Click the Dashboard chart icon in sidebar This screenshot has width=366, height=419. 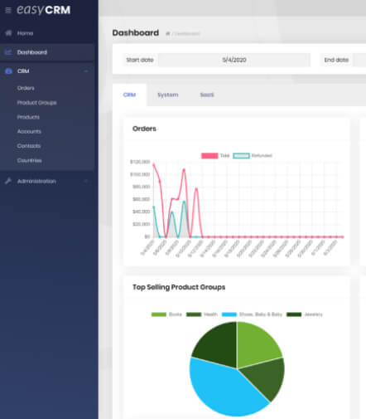[8, 52]
